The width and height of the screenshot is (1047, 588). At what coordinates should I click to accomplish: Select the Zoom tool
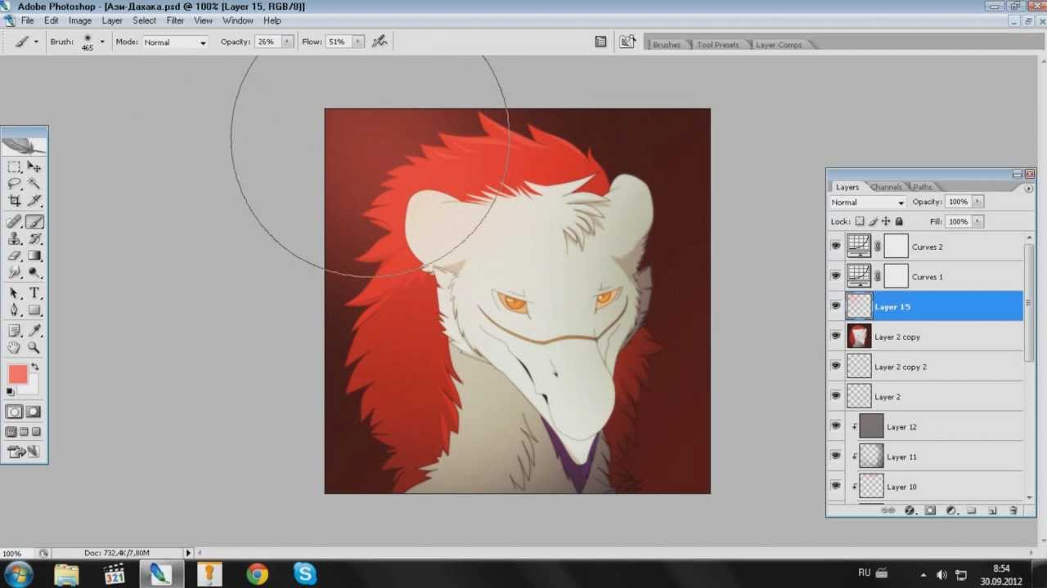coord(35,348)
